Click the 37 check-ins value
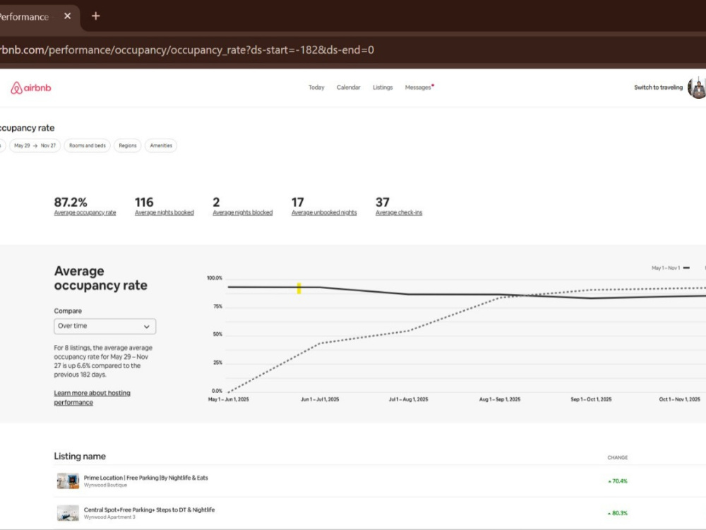706x530 pixels. click(382, 202)
